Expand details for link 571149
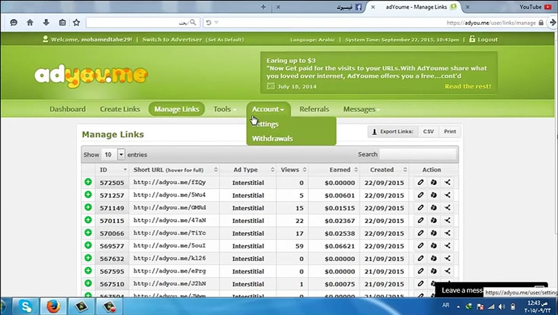Viewport: 558px width, 315px height. (88, 207)
